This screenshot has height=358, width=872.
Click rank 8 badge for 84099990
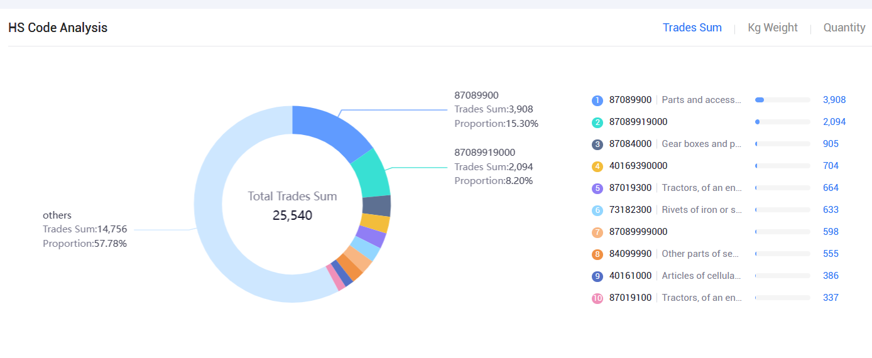pos(597,254)
